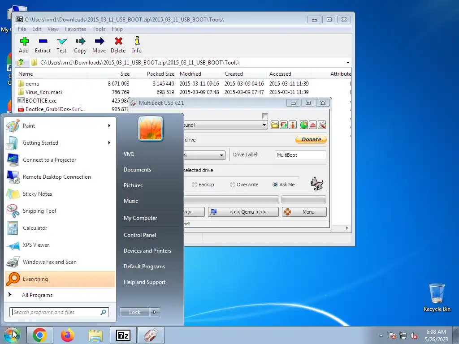The width and height of the screenshot is (459, 344).
Task: Click the user account picture in Start menu
Action: point(151,129)
